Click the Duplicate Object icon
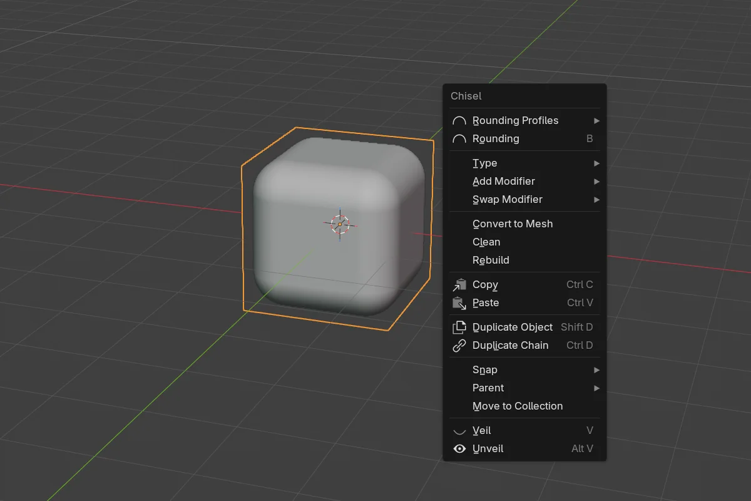The height and width of the screenshot is (501, 751). pyautogui.click(x=459, y=327)
